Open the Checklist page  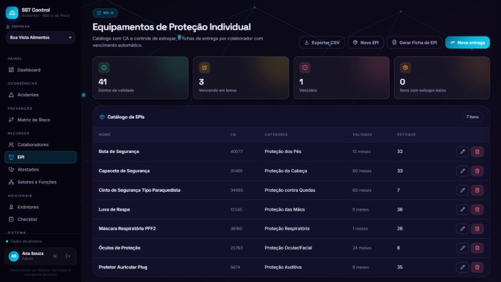pos(41,219)
